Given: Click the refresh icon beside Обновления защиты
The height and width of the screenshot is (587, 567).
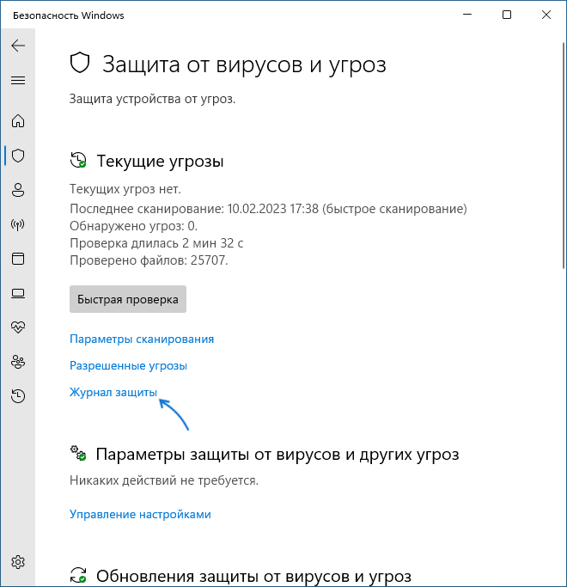Looking at the screenshot, I should tap(78, 575).
